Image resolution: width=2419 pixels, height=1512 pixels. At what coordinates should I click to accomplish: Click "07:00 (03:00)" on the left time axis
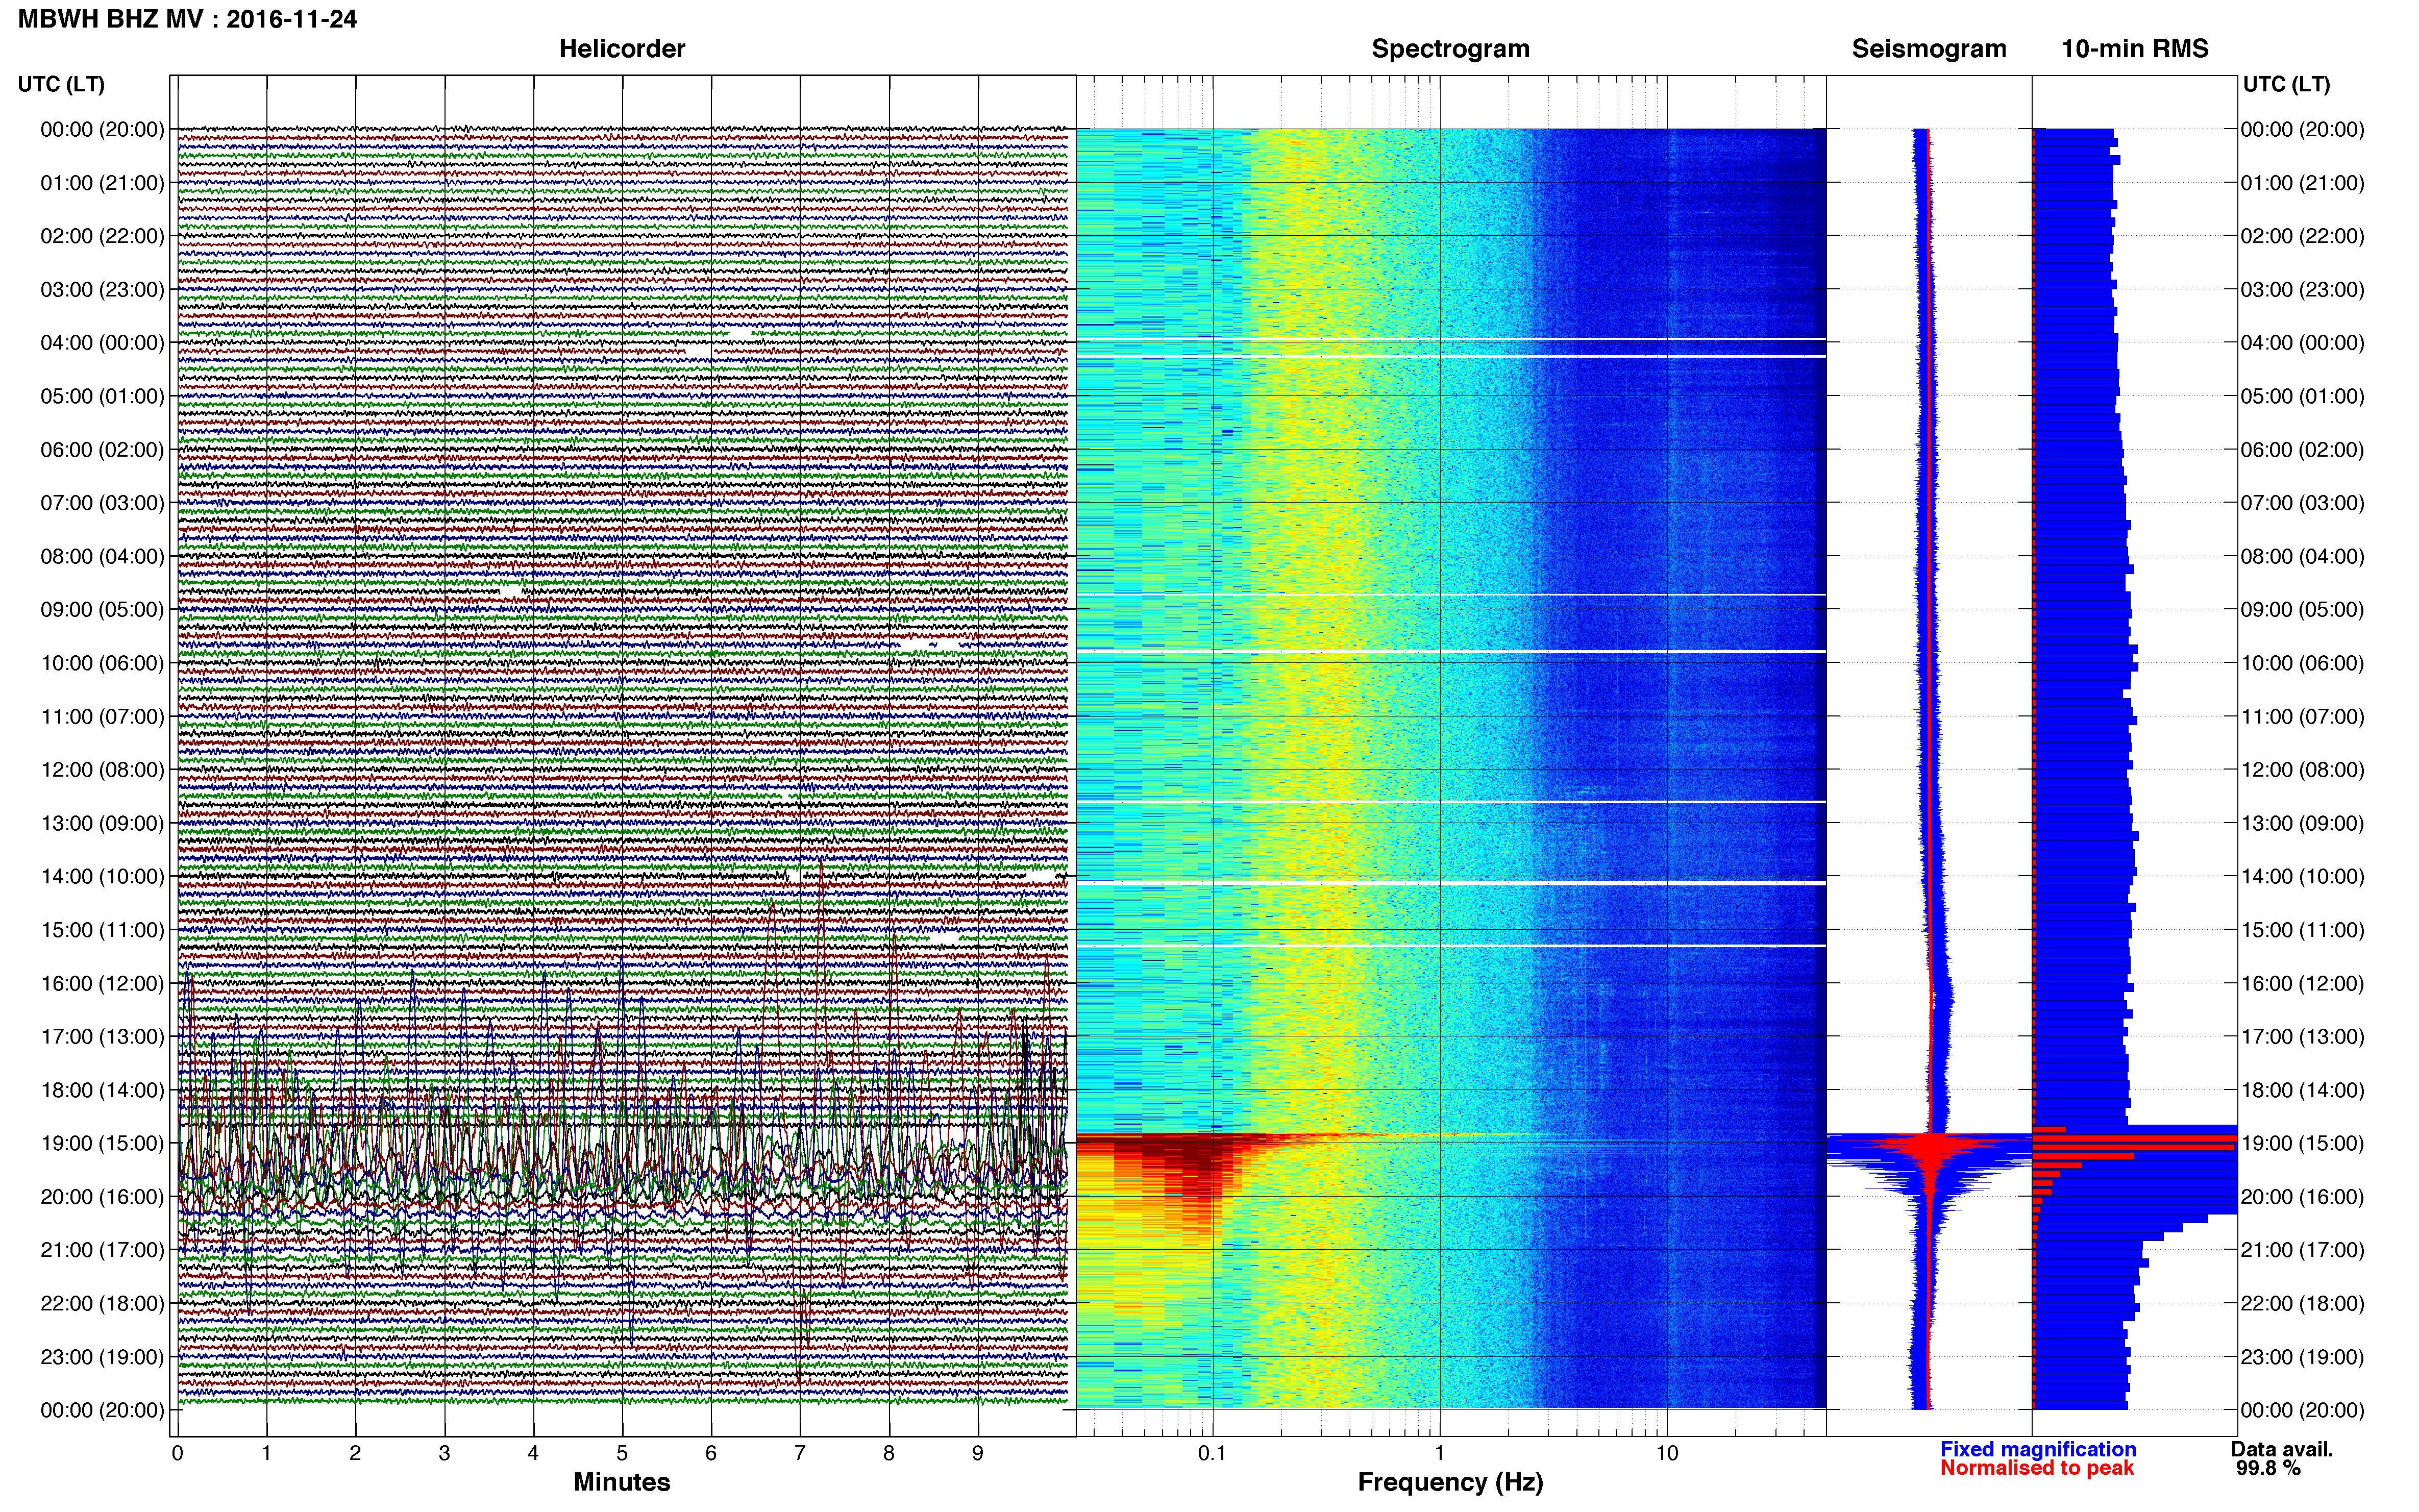point(102,503)
